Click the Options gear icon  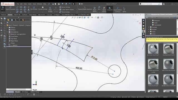click(82, 4)
